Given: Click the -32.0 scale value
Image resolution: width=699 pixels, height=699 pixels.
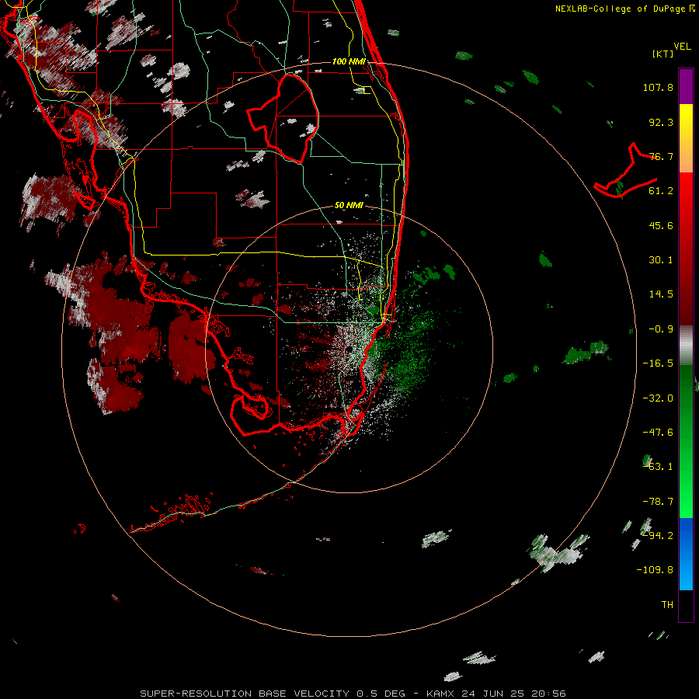Looking at the screenshot, I should coord(658,398).
